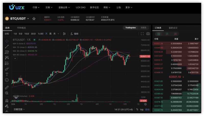Switch to the 图表 chart tab

point(7,28)
